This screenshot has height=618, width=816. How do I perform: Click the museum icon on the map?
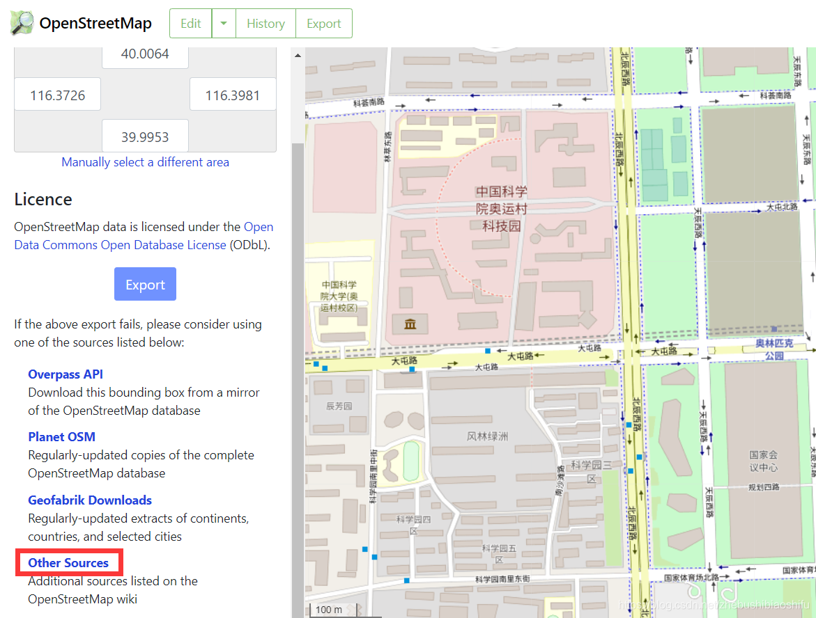410,324
